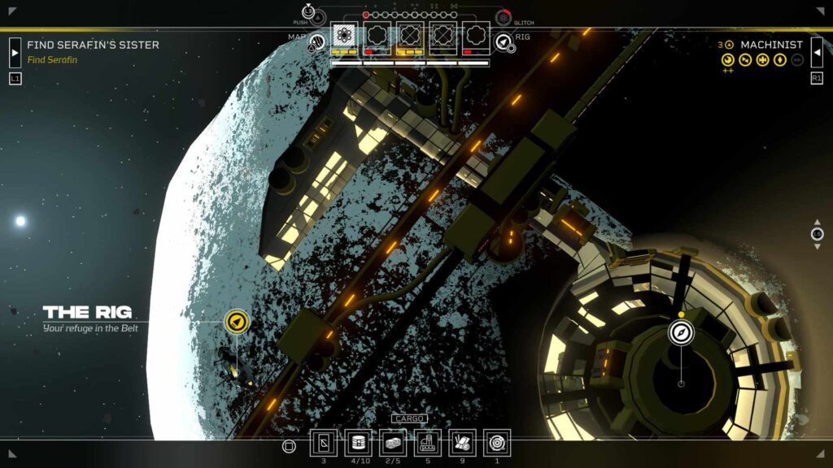This screenshot has height=468, width=833.
Task: Select the fuel barrel cargo item showing 4/10
Action: [359, 444]
